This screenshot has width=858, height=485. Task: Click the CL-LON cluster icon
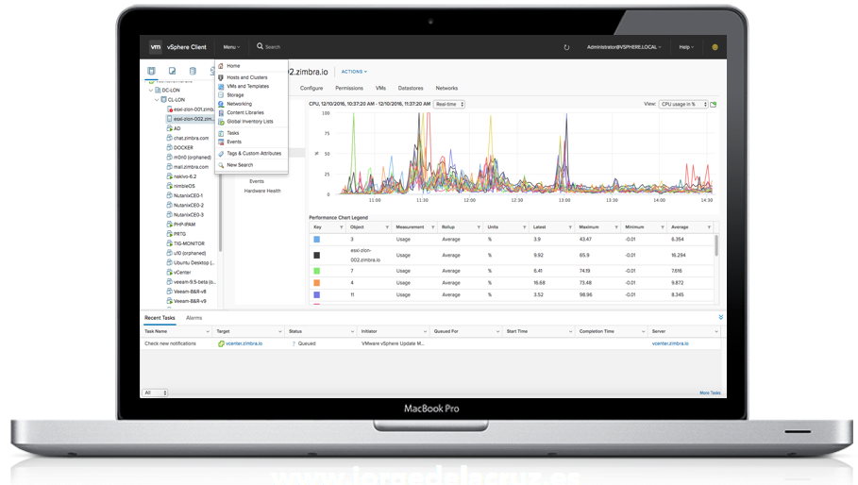(163, 100)
